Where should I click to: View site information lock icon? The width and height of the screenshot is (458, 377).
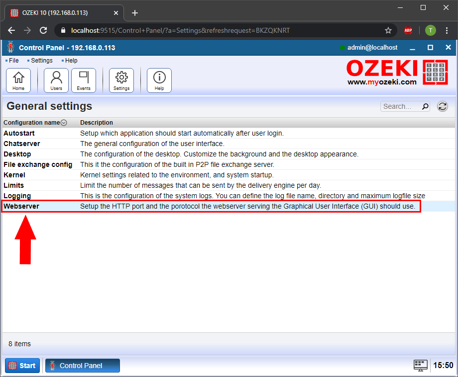(x=63, y=30)
